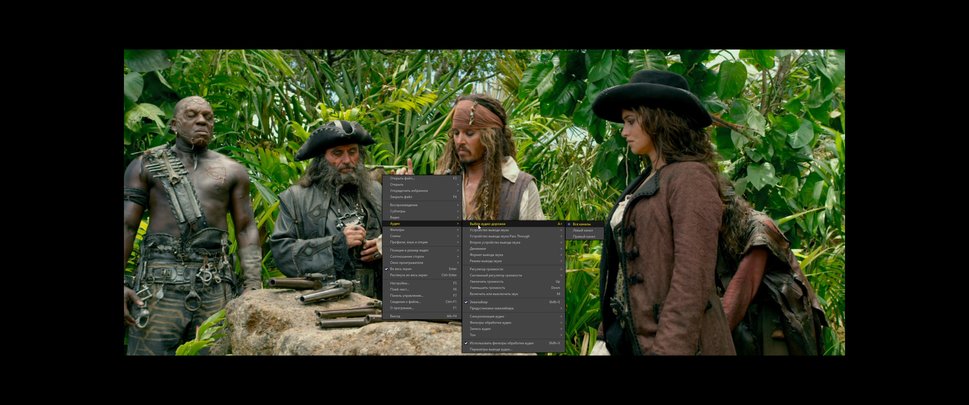
Task: Expand the 'Видео' submenu
Action: [395, 217]
